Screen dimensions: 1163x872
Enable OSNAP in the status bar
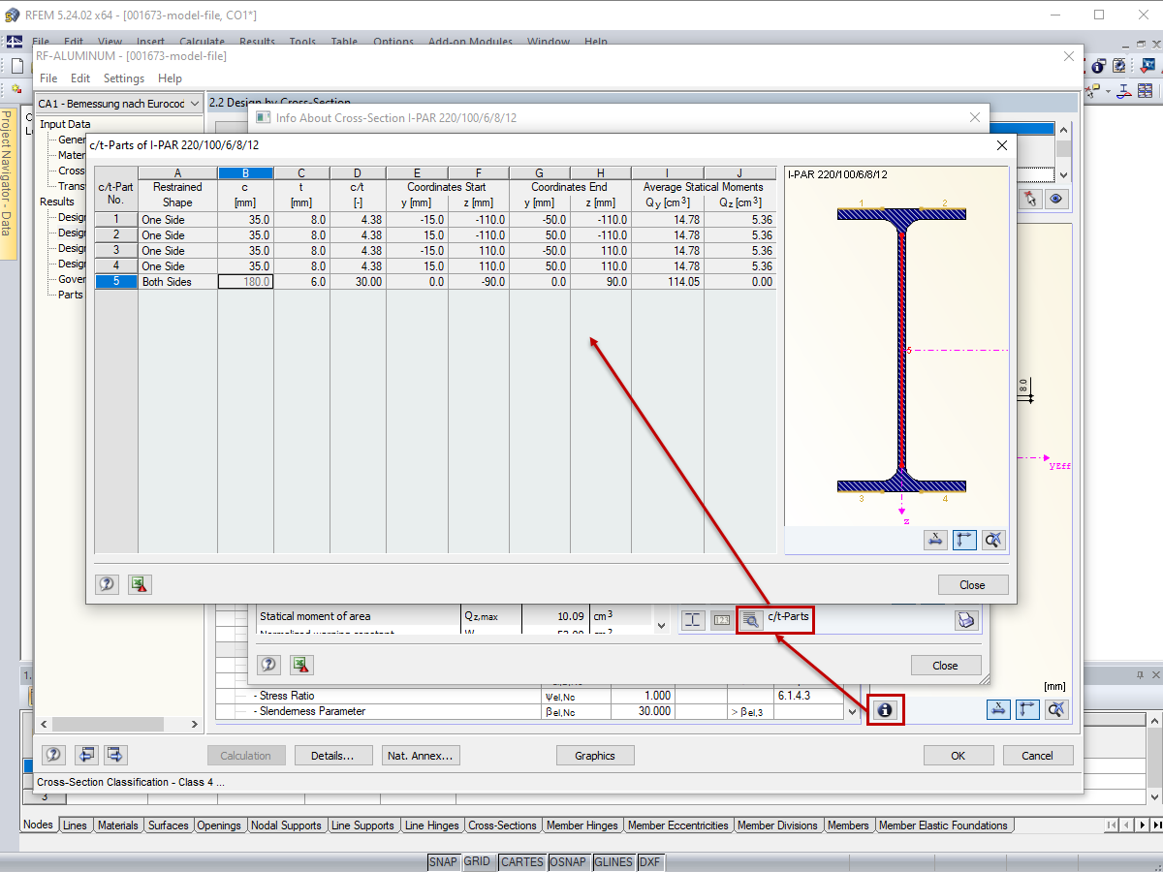(x=569, y=861)
